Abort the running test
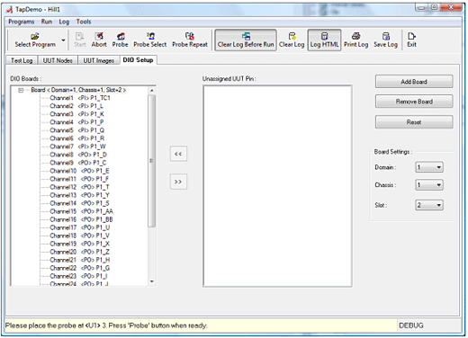The width and height of the screenshot is (468, 338). 99,40
